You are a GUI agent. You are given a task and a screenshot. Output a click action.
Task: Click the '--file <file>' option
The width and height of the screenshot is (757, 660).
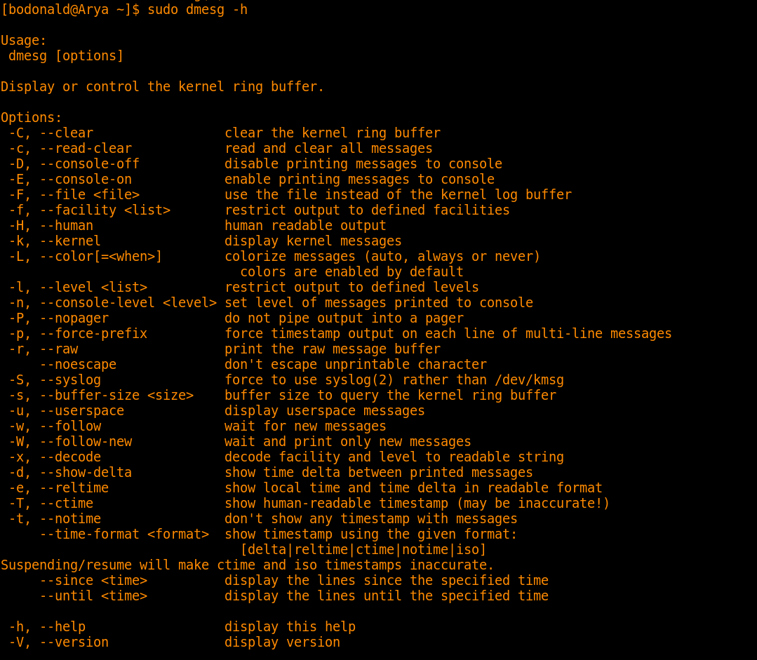[x=90, y=194]
